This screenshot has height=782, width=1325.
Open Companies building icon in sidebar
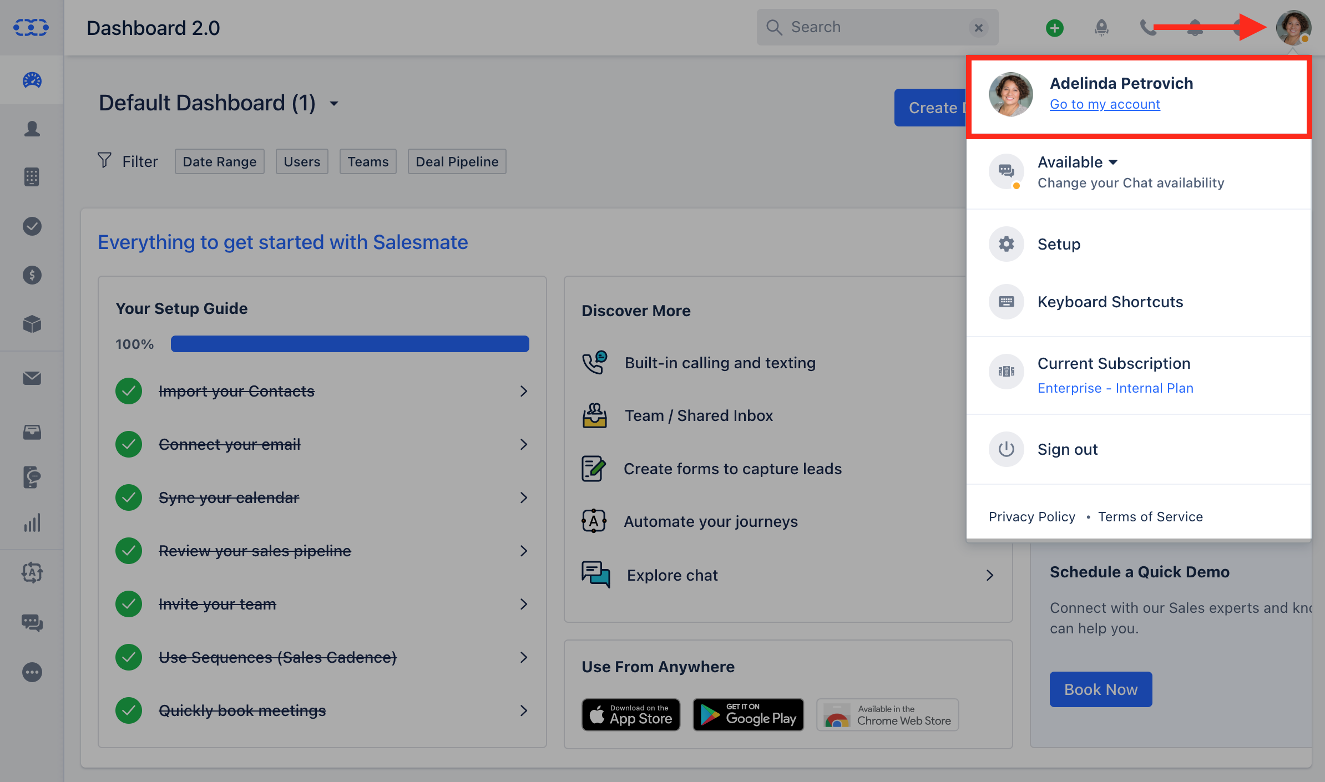(32, 177)
